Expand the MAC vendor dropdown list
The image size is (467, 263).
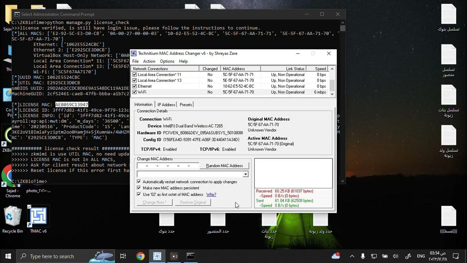[x=246, y=174]
